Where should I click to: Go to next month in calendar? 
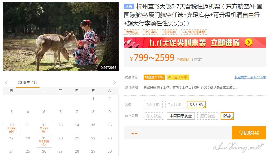115,82
